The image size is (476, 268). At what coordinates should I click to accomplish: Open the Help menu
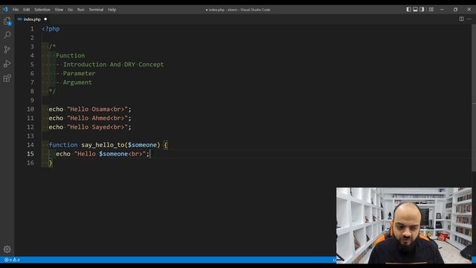112,10
